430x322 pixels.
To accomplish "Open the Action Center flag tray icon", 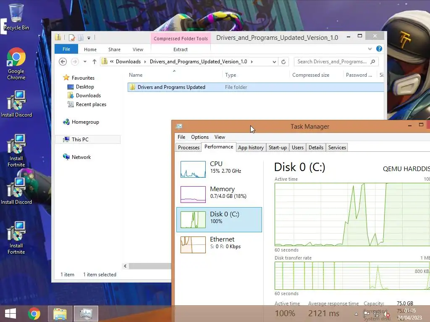I will point(366,314).
